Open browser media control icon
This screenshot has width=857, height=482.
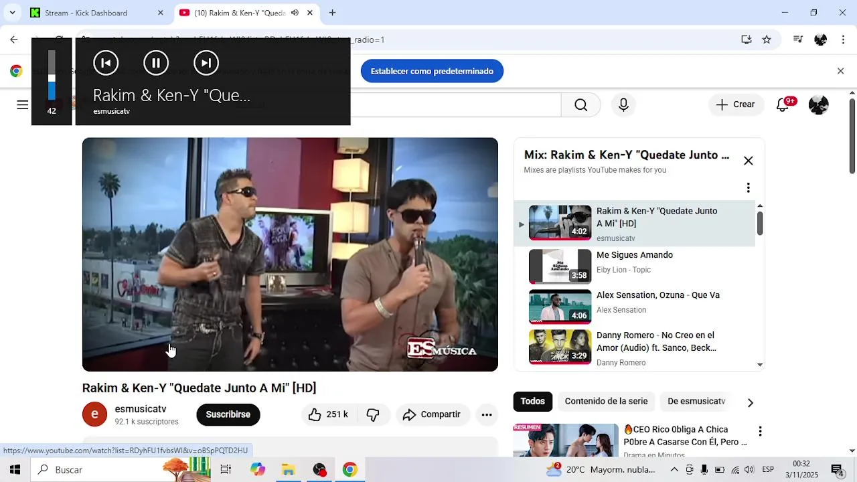(x=797, y=39)
